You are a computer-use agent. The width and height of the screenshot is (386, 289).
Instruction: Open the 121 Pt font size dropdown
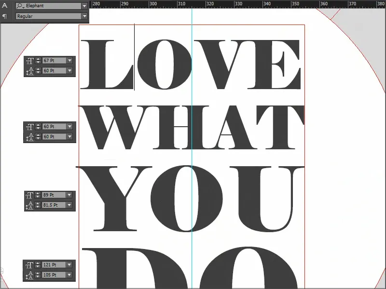(x=69, y=264)
